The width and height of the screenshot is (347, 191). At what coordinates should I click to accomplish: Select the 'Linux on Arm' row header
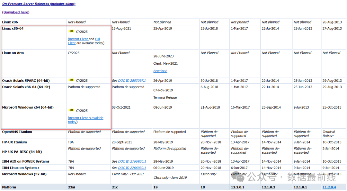13,53
